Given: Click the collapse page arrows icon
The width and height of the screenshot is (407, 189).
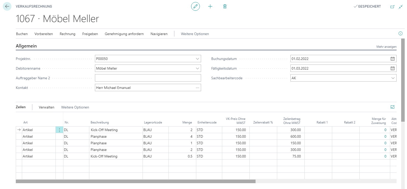Looking at the screenshot, I should (x=401, y=7).
